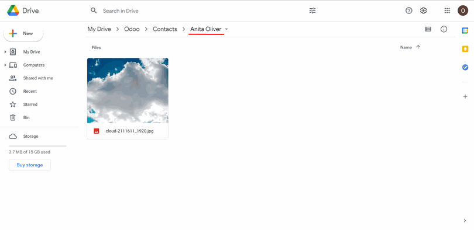Click the New button

(x=23, y=33)
